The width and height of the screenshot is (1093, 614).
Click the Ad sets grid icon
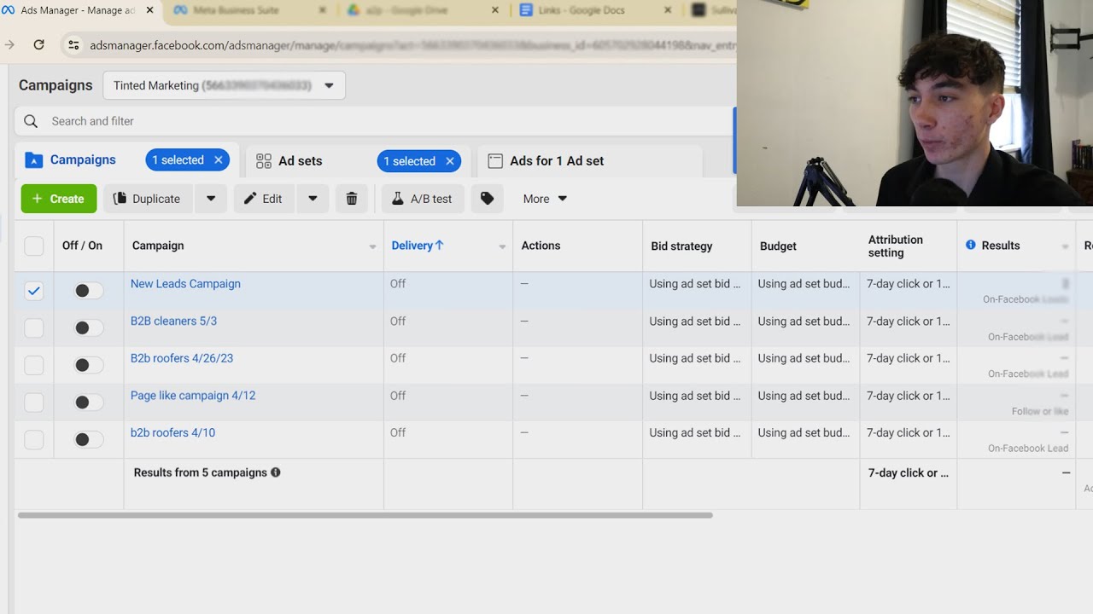click(x=264, y=161)
